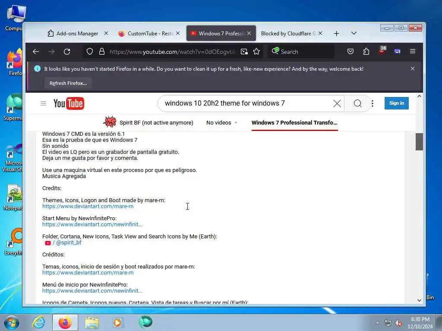Viewport: 442px width, 331px height.
Task: Click the blue extension icon in the toolbar
Action: click(x=397, y=52)
